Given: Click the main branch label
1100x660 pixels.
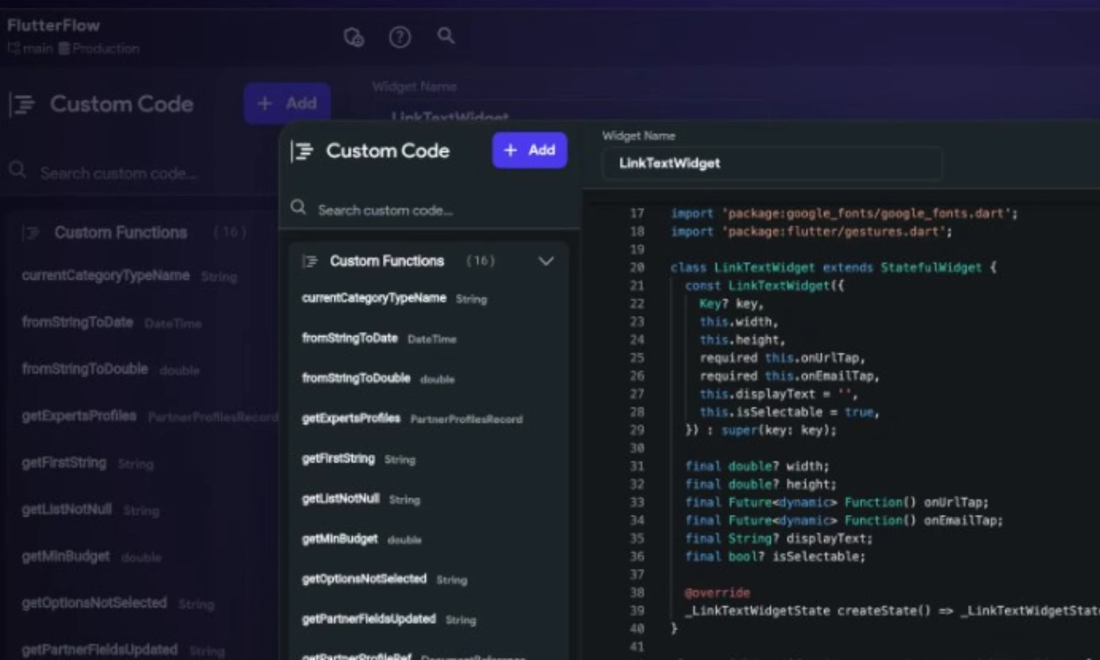Looking at the screenshot, I should [x=37, y=48].
